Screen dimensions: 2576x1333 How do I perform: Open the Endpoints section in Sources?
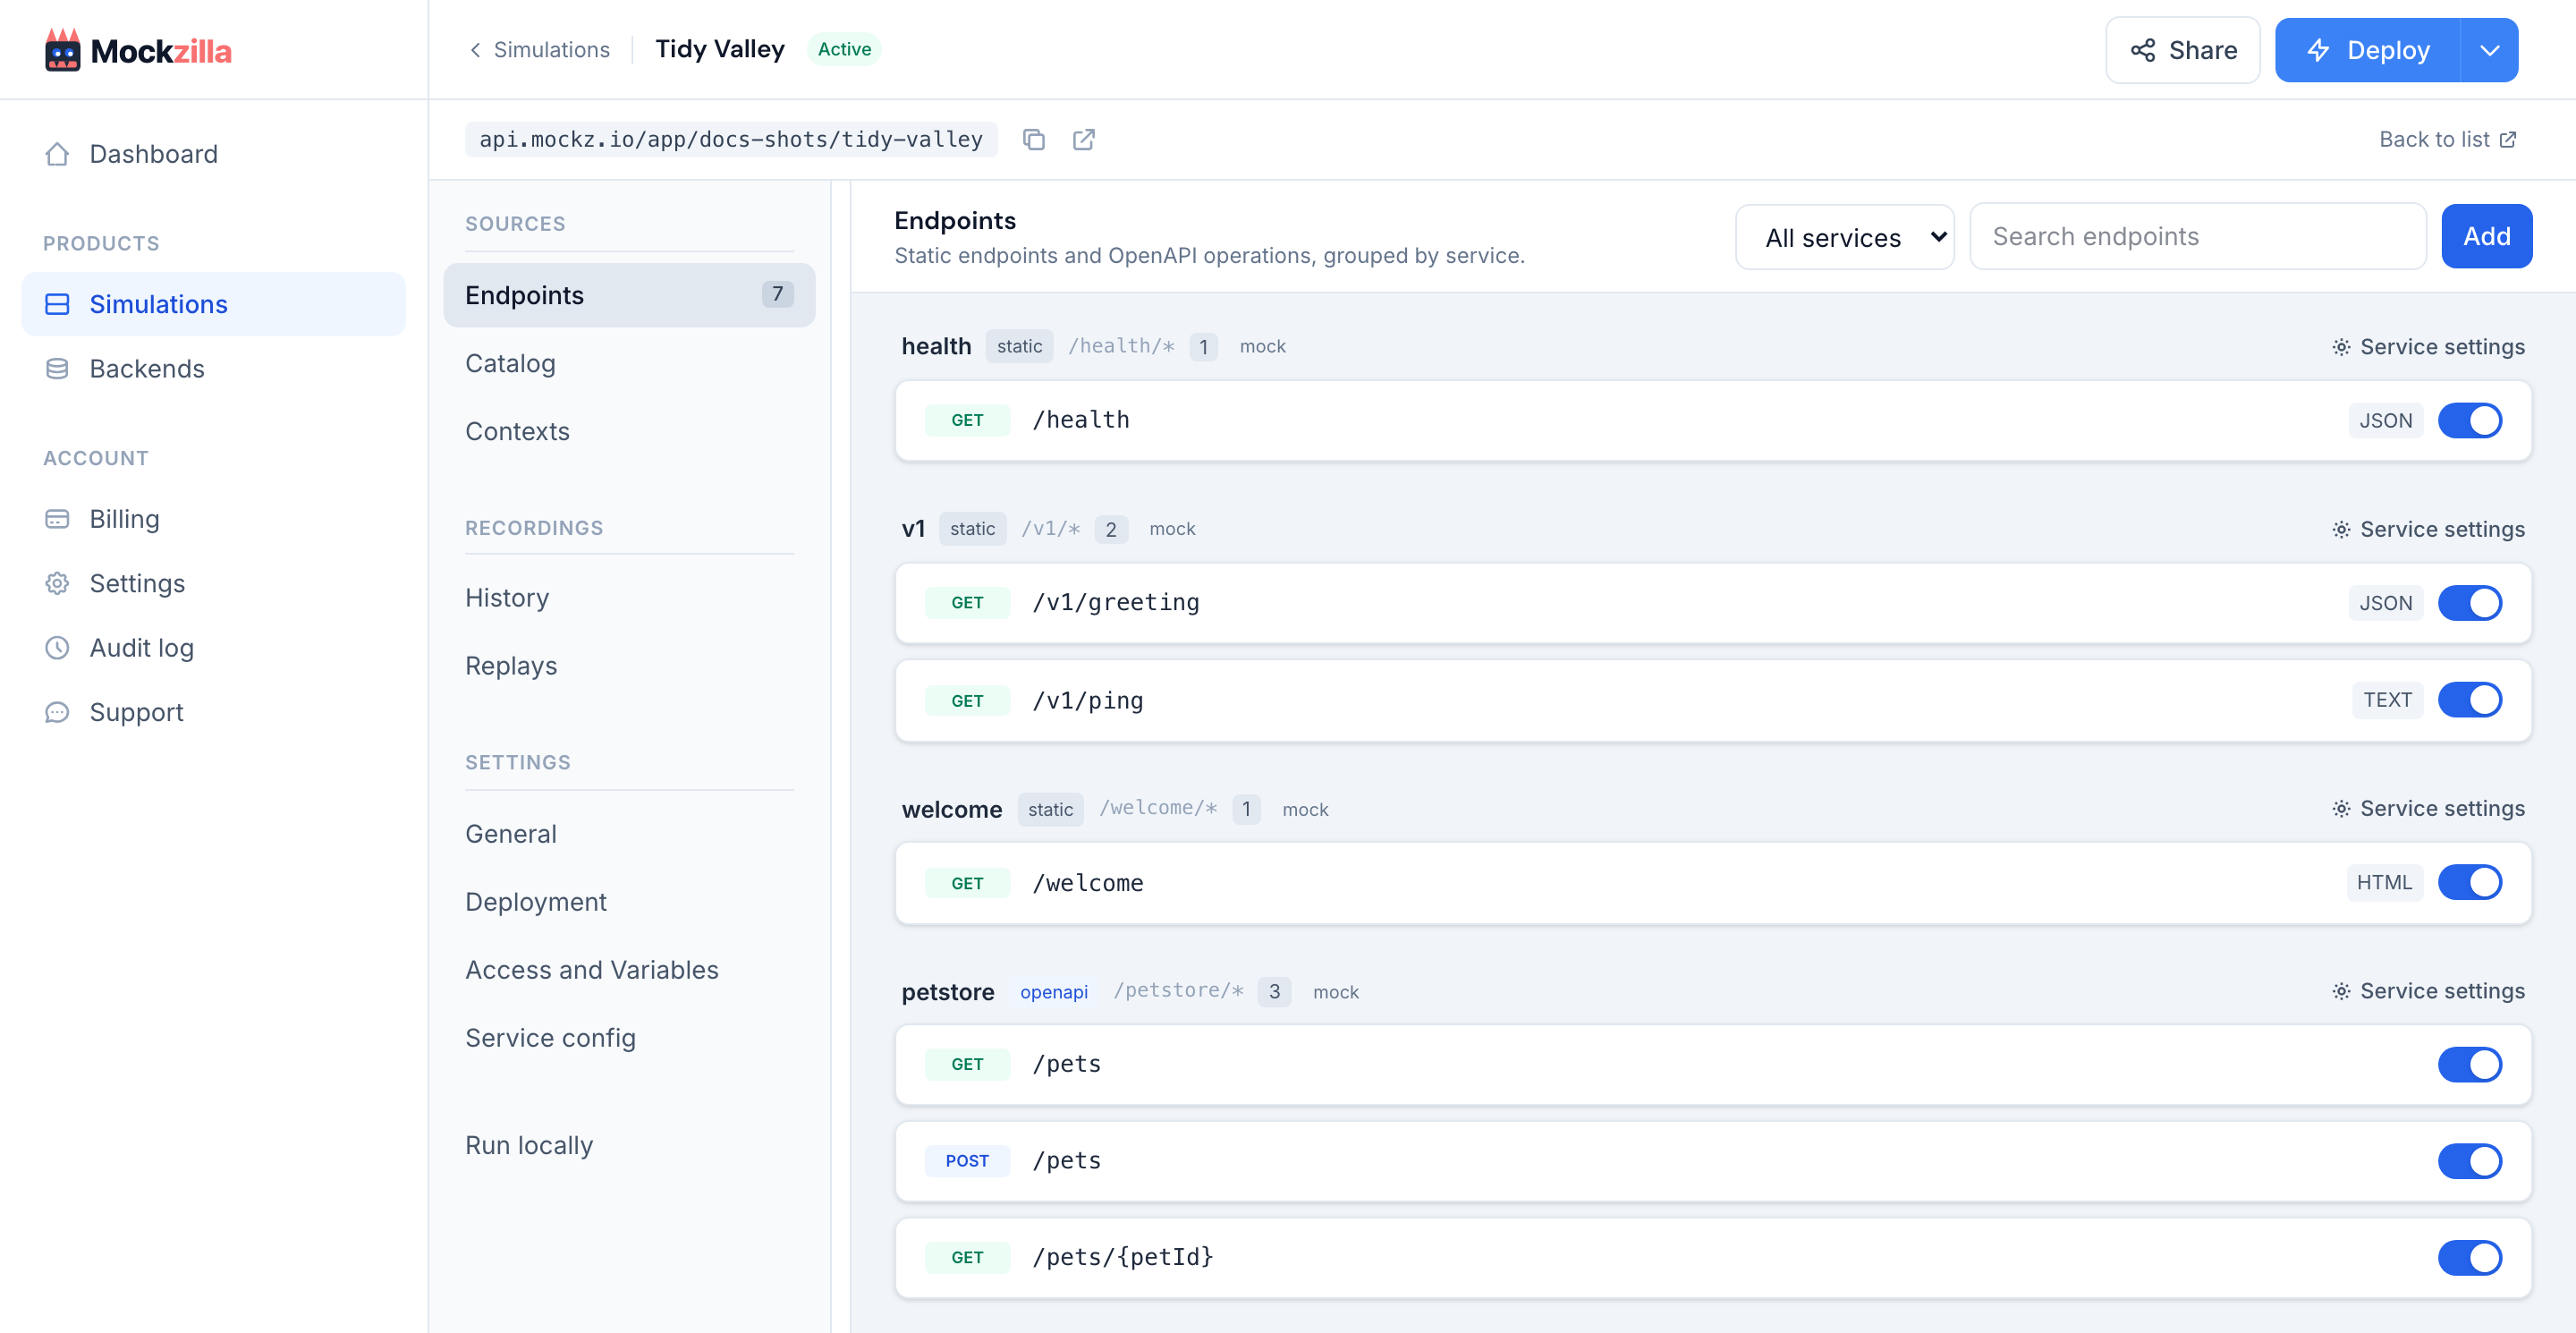[x=629, y=295]
